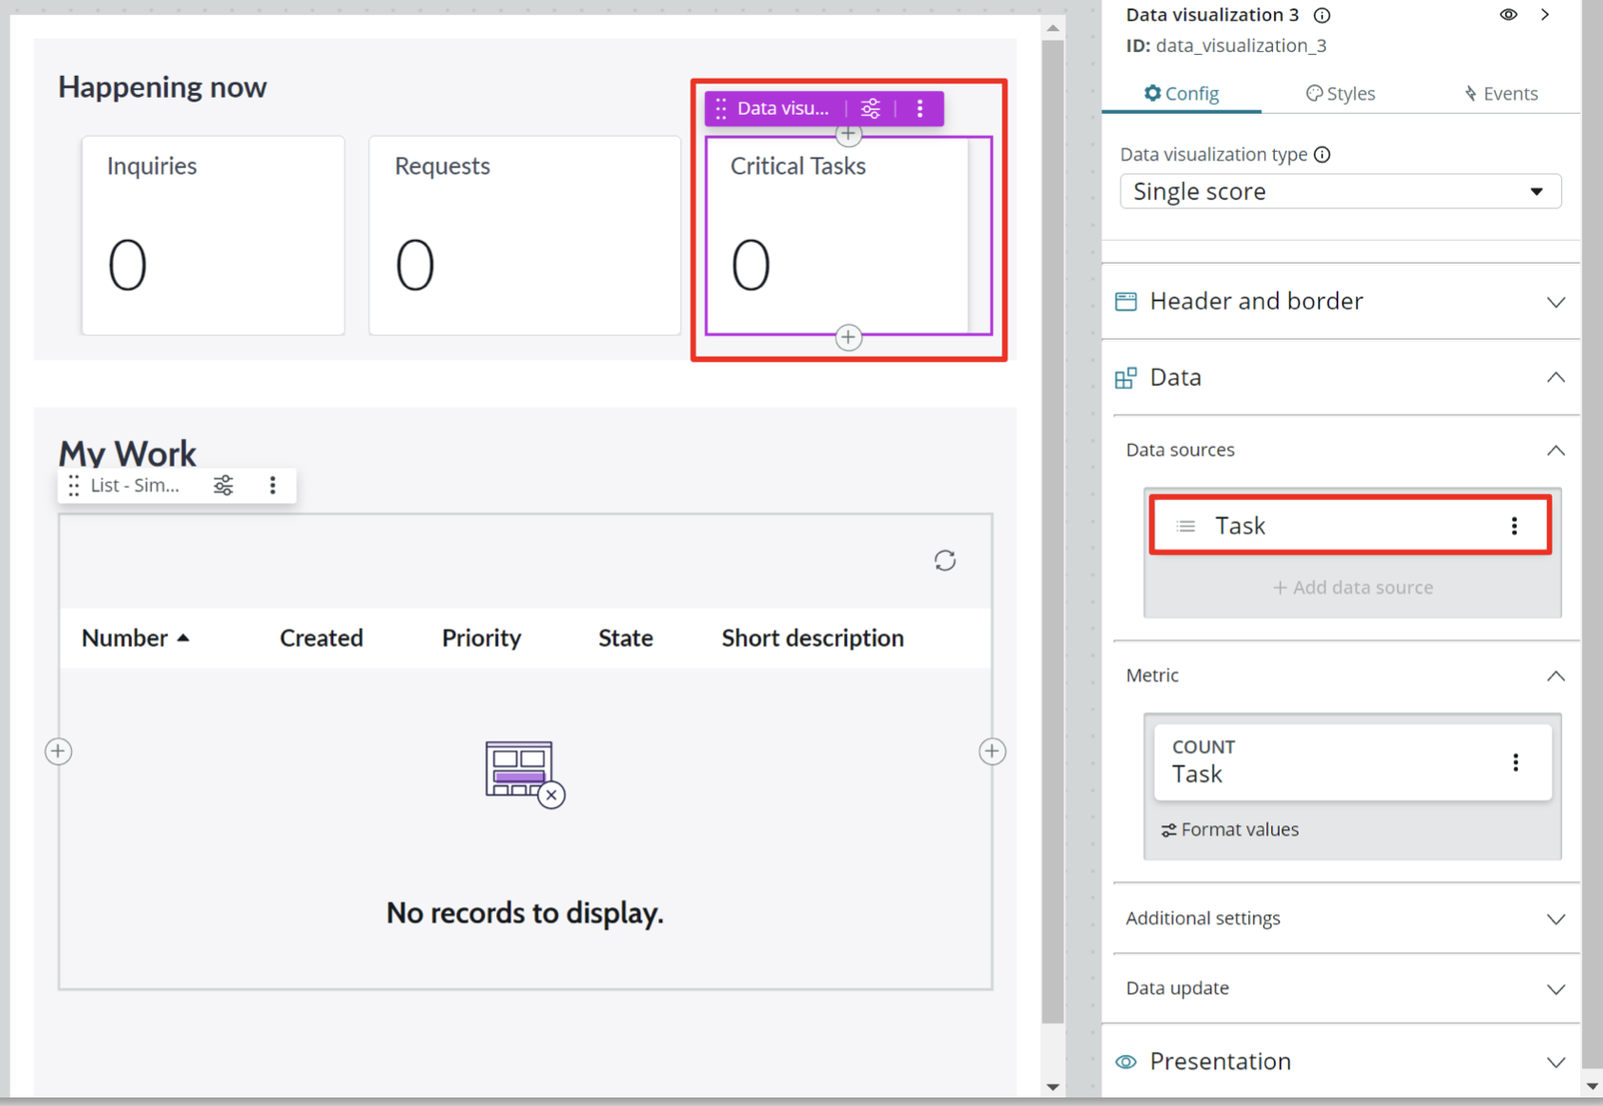Click plus icon above Critical Tasks card
The image size is (1603, 1106).
(849, 135)
